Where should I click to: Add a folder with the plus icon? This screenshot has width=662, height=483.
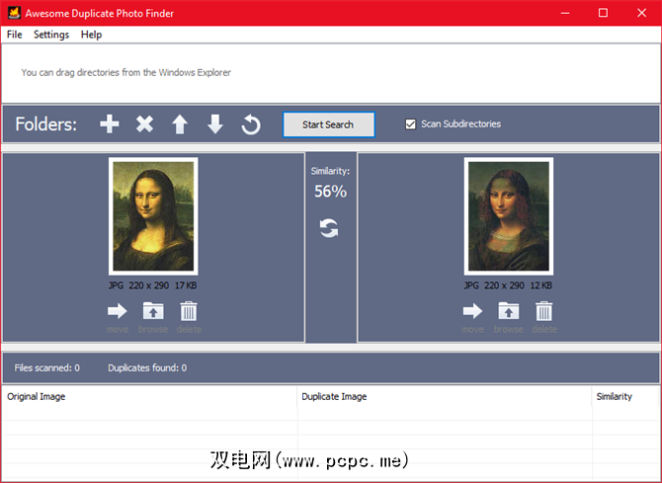pos(110,124)
